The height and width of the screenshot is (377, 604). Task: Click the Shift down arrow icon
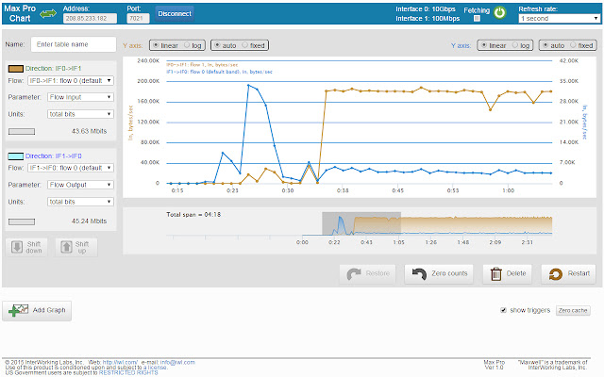tap(17, 247)
